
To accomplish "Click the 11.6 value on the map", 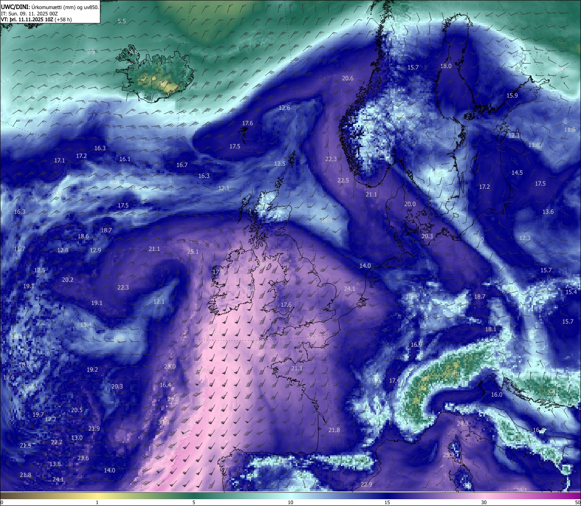I will 534,145.
